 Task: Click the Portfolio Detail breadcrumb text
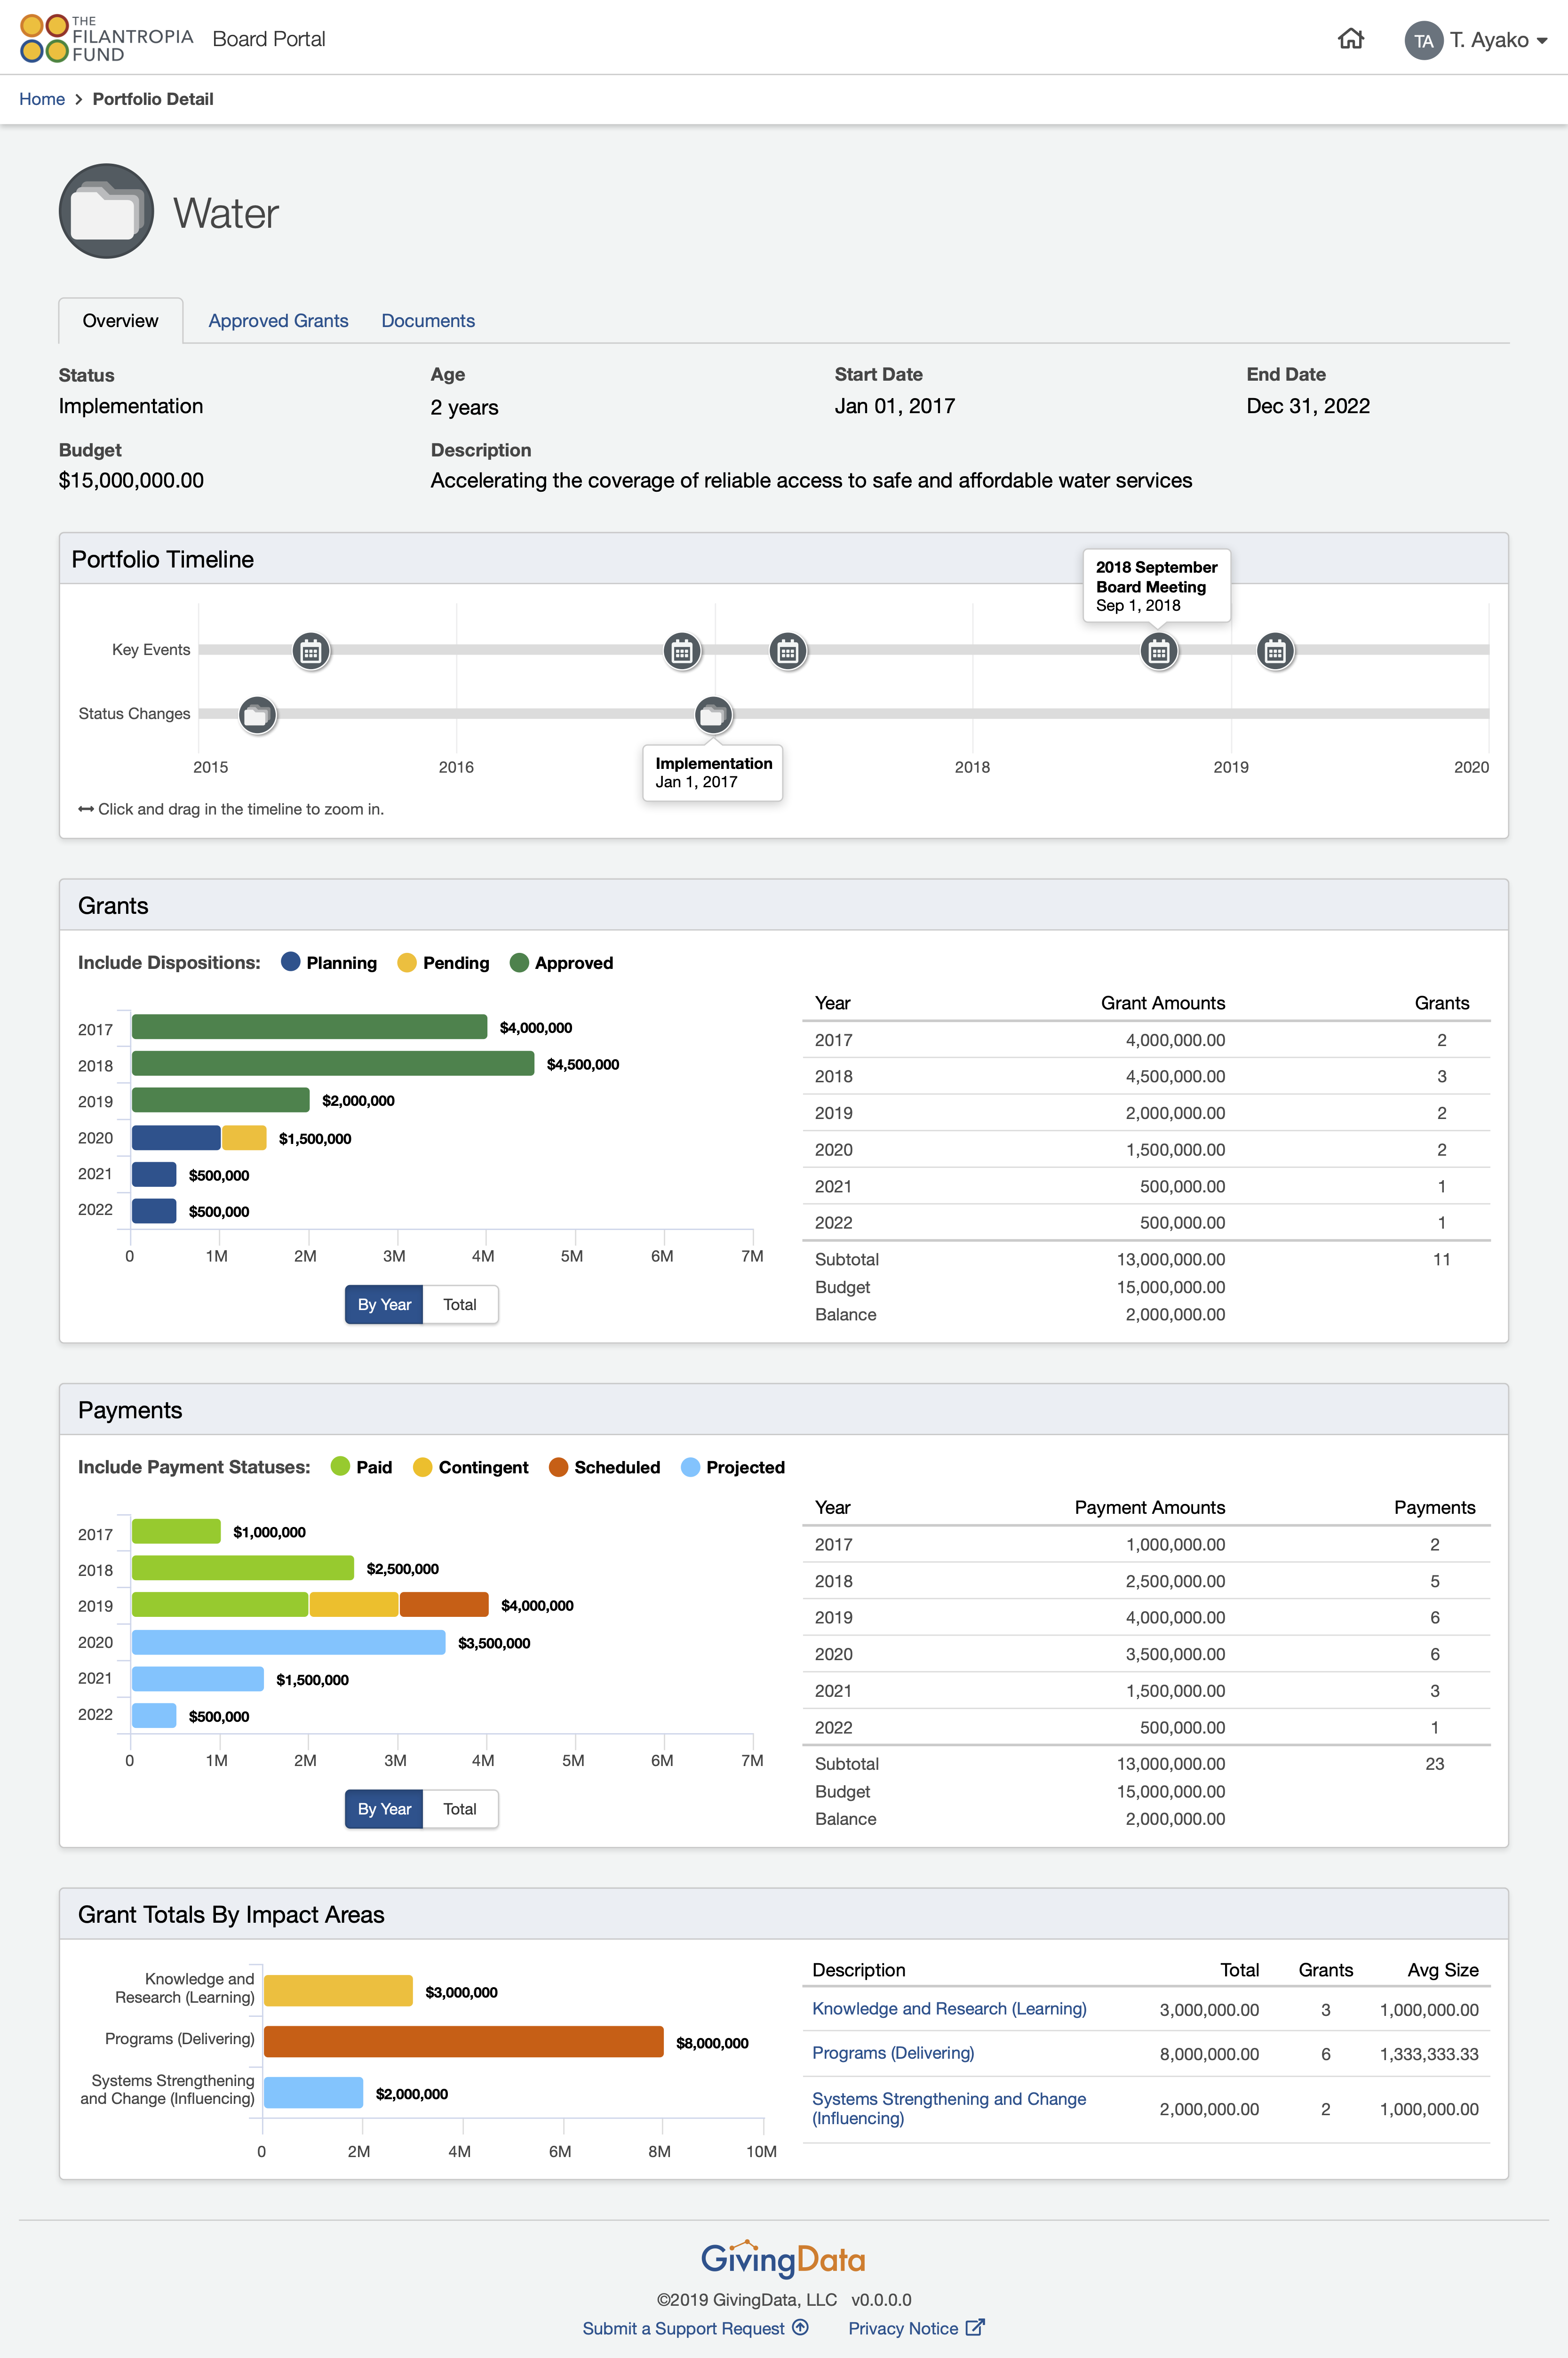[153, 99]
